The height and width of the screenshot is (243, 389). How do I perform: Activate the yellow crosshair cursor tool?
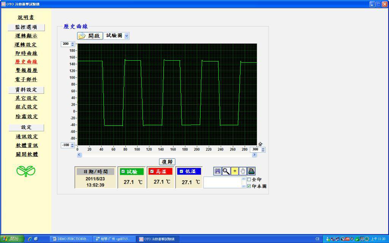[234, 171]
